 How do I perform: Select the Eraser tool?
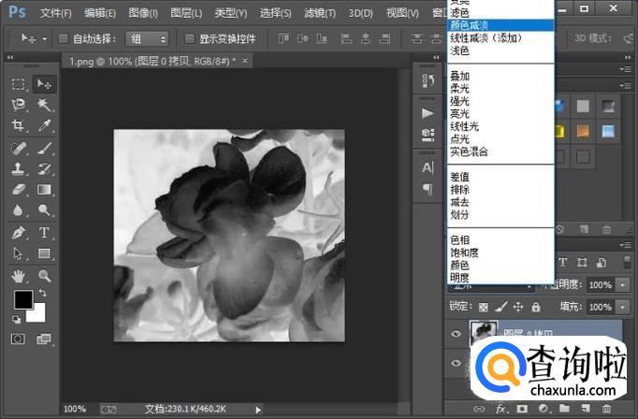tap(19, 190)
